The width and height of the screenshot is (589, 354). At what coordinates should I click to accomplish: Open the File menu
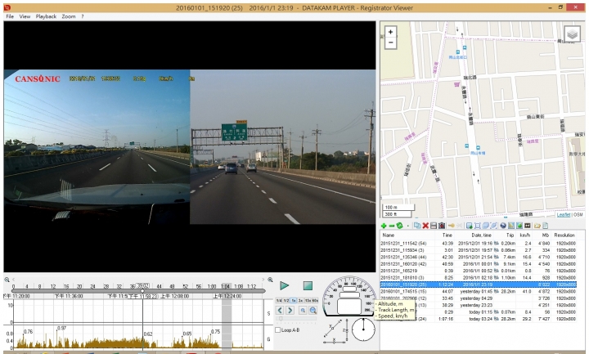point(10,16)
